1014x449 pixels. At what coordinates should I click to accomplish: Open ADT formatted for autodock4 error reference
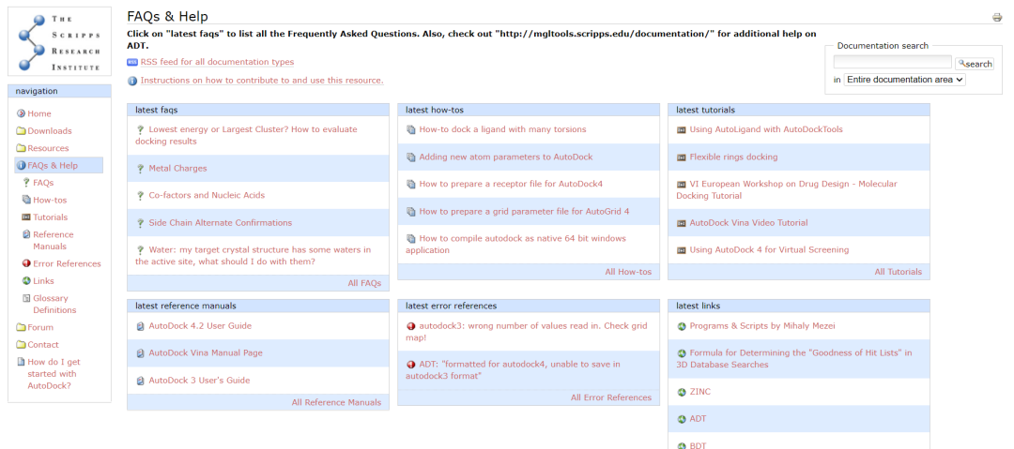coord(513,370)
